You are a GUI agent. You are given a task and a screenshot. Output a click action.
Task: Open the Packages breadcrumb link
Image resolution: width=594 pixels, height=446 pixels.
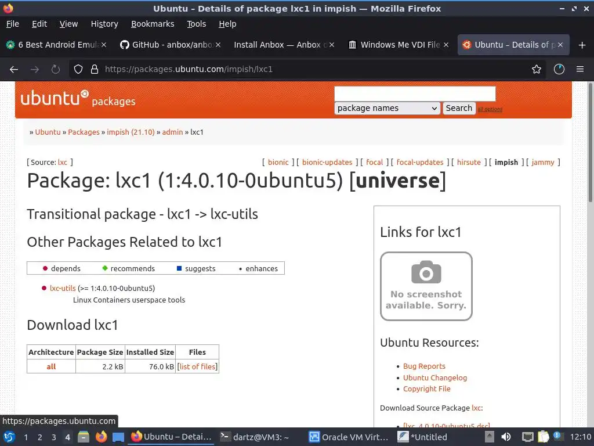coord(84,132)
